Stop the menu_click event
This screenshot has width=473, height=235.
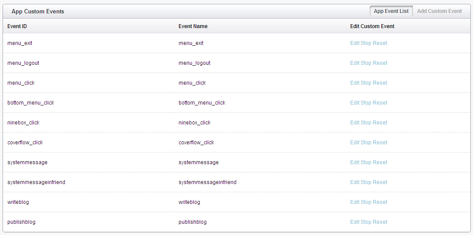pos(366,83)
